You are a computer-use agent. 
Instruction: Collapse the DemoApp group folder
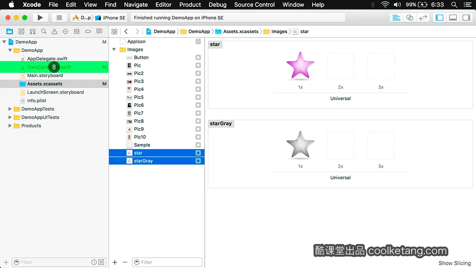pos(10,50)
